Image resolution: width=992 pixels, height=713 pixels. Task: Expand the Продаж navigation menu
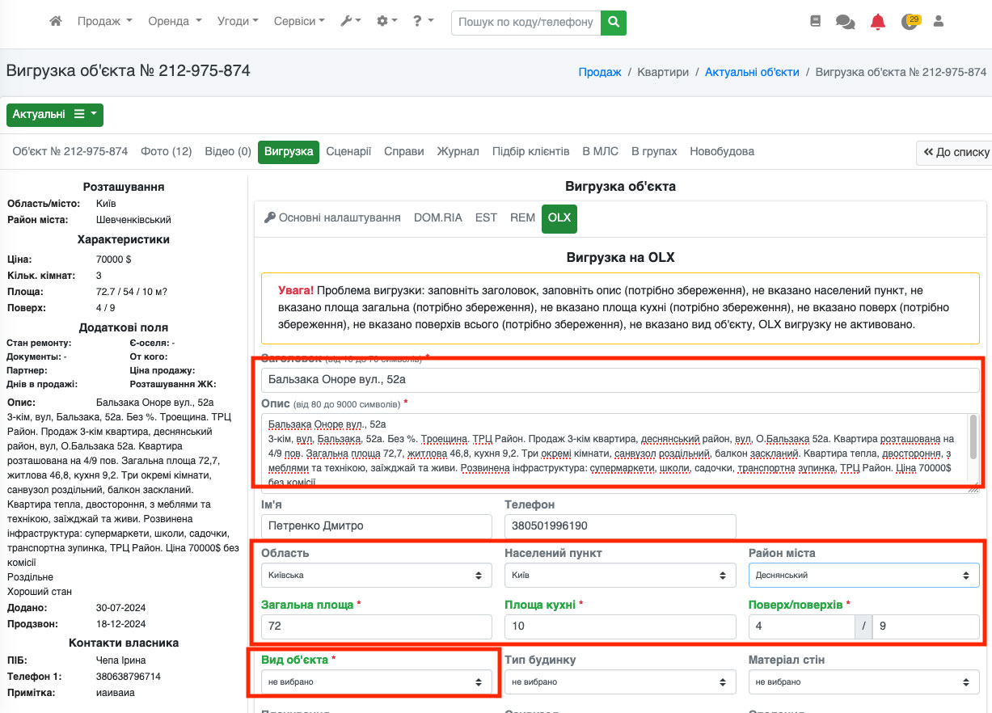(x=104, y=22)
